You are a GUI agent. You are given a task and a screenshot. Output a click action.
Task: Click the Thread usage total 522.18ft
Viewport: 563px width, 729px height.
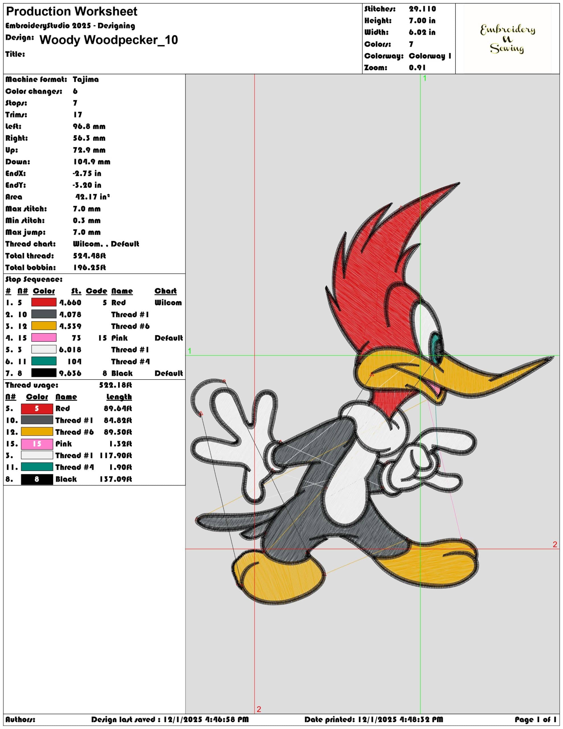(x=116, y=385)
